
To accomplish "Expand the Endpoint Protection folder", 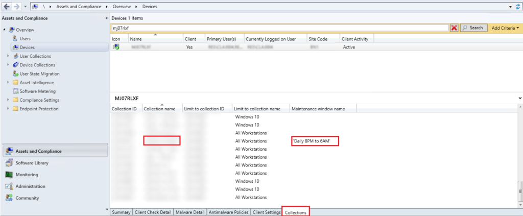I will (8, 109).
